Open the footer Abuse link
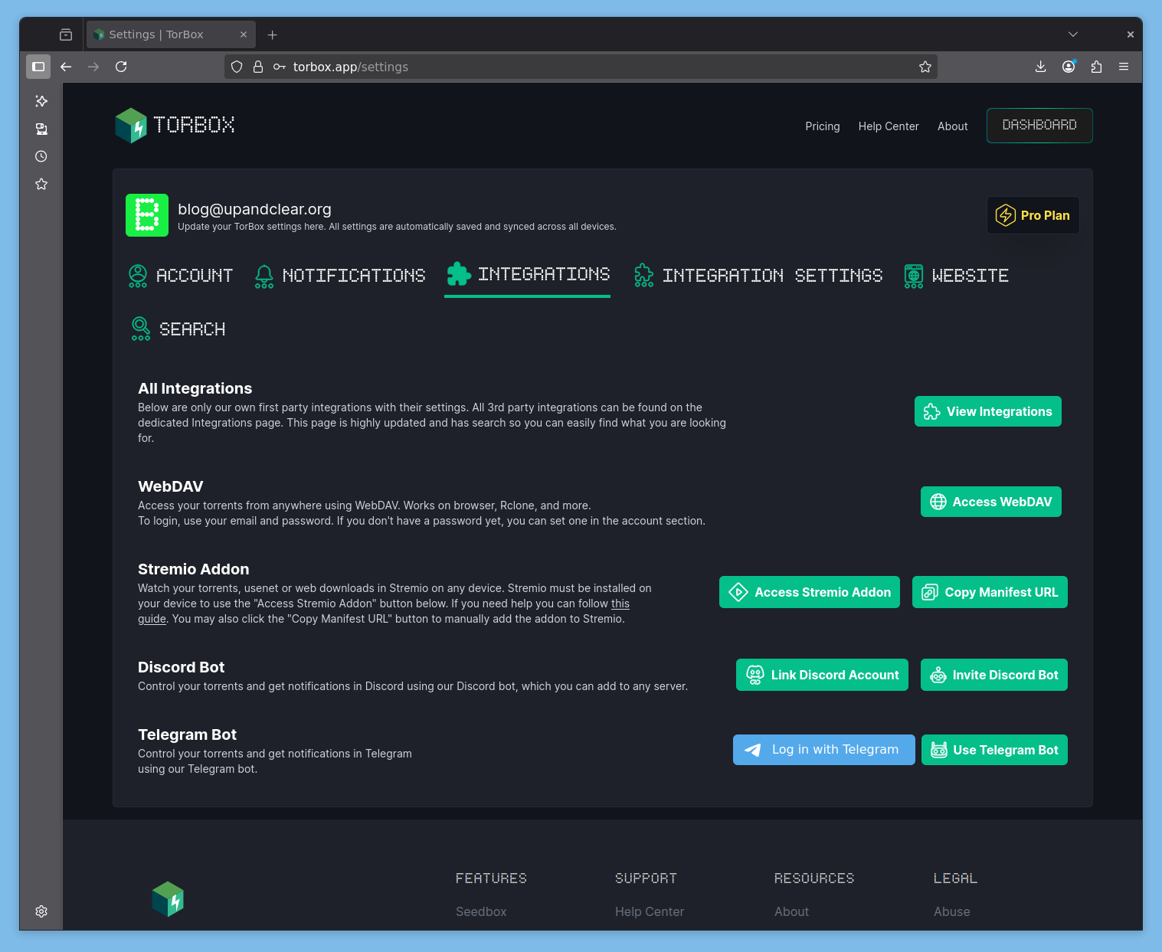Image resolution: width=1162 pixels, height=952 pixels. [951, 911]
